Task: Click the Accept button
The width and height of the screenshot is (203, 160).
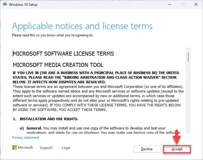Action: [177, 149]
